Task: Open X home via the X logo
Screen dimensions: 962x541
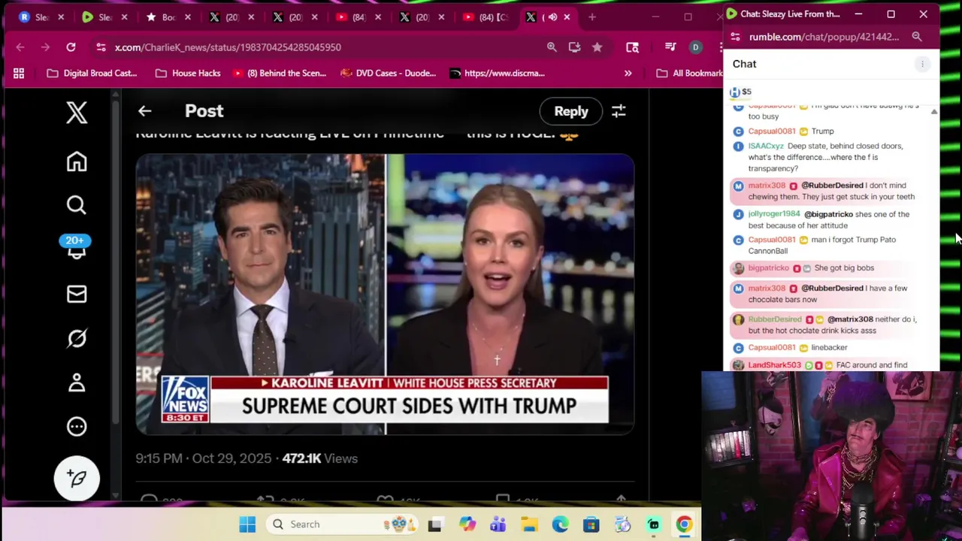Action: tap(77, 113)
